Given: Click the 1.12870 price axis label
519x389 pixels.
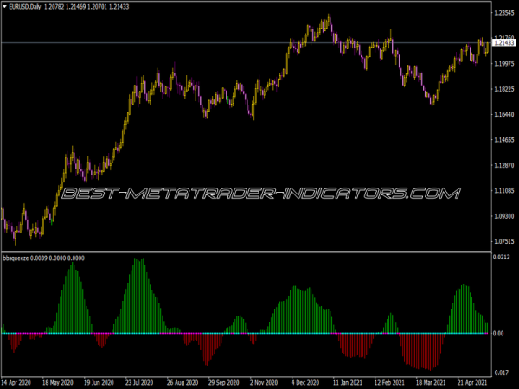Looking at the screenshot, I should (503, 165).
